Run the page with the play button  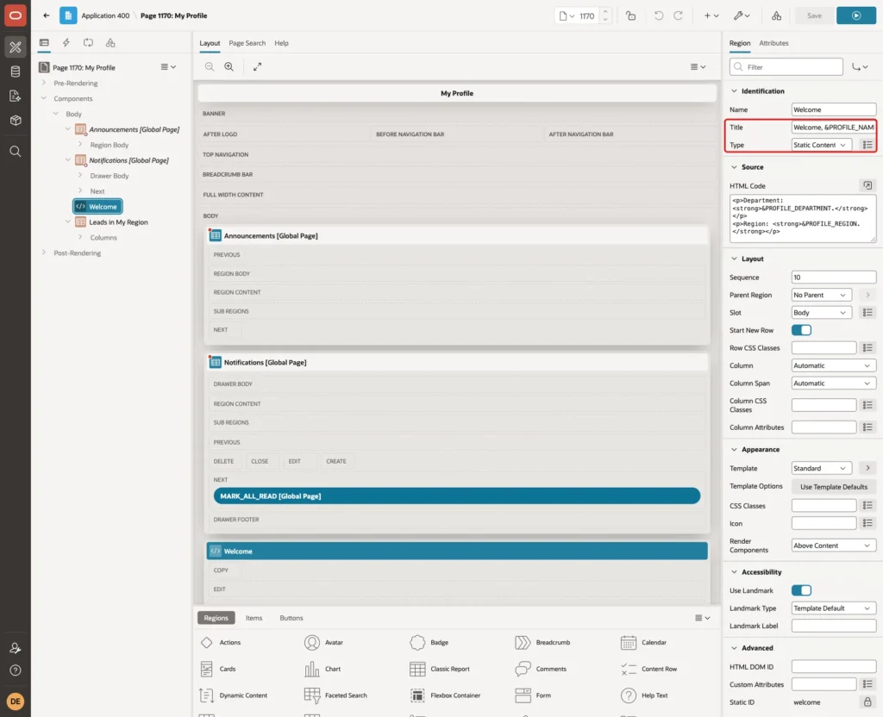click(856, 16)
